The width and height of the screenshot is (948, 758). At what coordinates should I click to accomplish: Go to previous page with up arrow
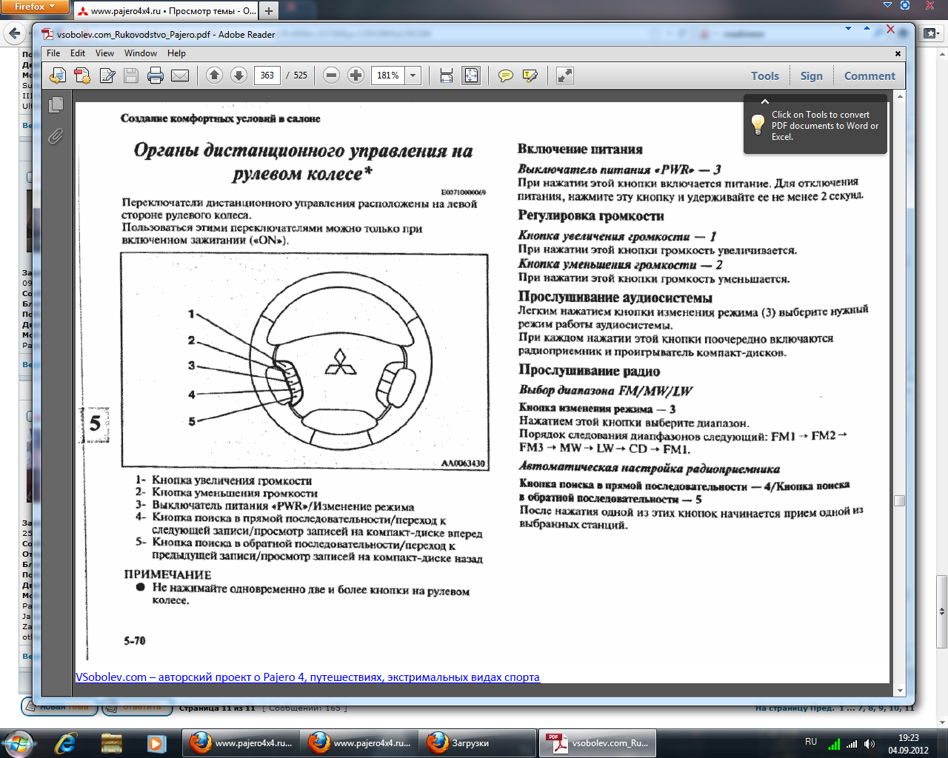click(214, 76)
